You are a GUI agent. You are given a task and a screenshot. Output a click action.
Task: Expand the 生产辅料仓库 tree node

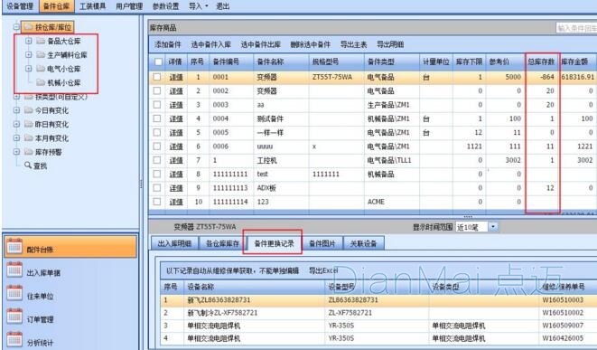click(x=29, y=55)
